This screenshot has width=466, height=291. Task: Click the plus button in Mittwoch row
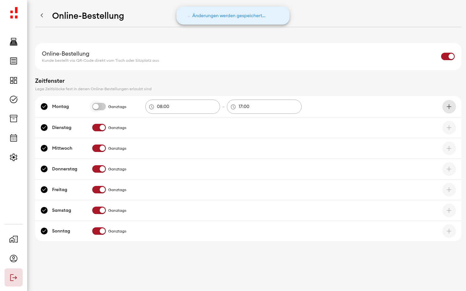[x=449, y=148]
